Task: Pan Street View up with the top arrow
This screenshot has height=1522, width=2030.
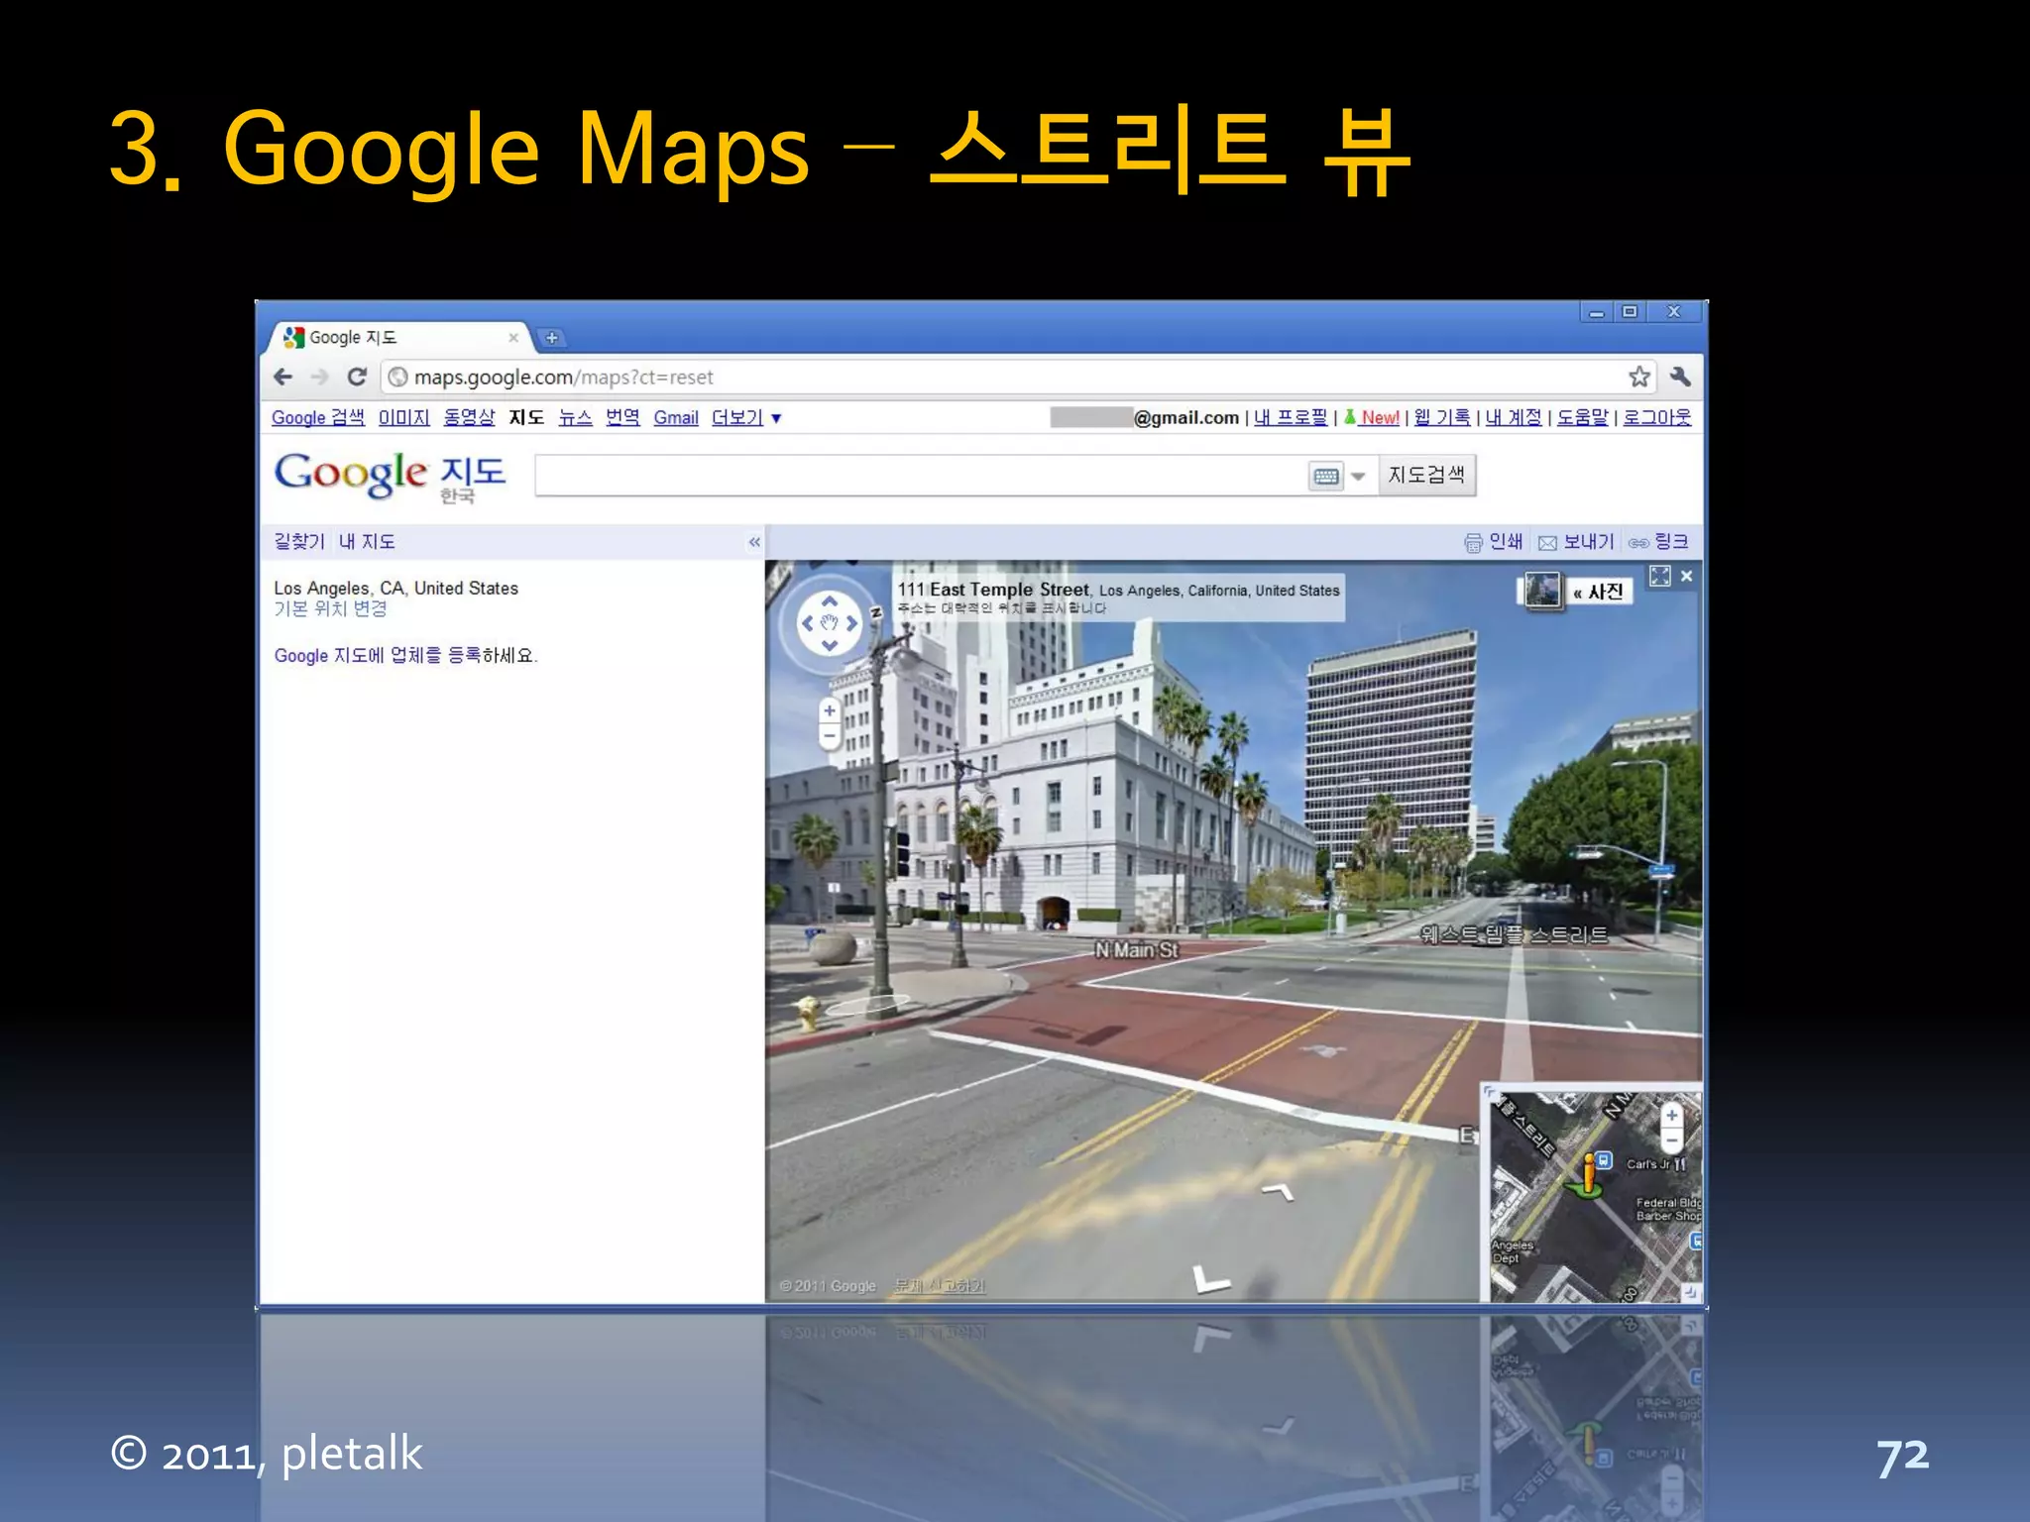Action: [830, 601]
